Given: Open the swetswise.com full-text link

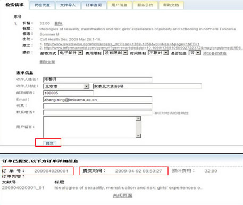Looking at the screenshot, I should point(122,44).
